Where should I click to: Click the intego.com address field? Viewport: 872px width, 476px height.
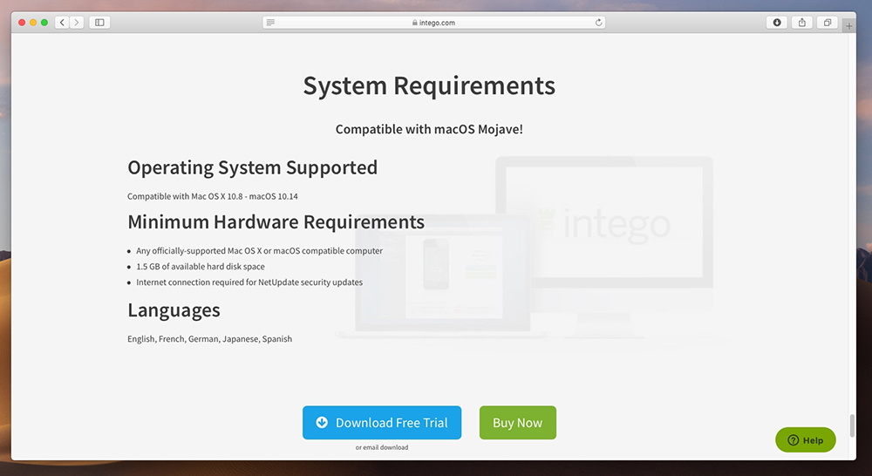tap(433, 23)
